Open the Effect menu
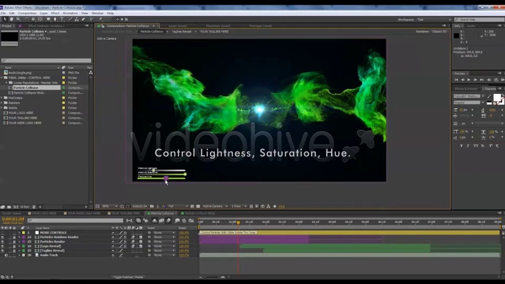 pos(55,13)
